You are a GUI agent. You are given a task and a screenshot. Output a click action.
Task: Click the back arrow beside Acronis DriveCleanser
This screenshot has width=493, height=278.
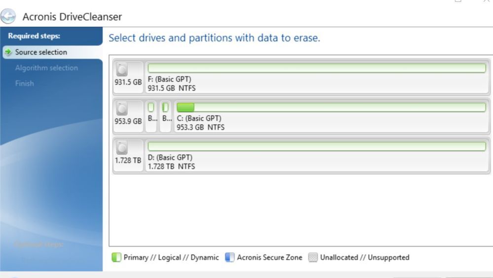[x=8, y=16]
